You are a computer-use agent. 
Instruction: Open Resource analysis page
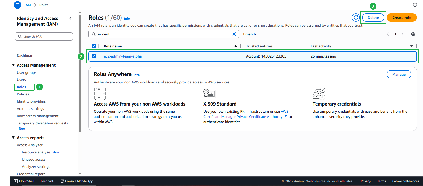point(36,152)
